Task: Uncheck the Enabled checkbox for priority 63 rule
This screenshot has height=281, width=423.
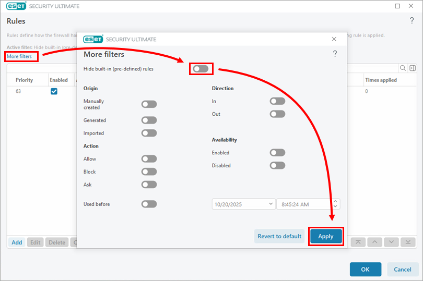Action: (x=54, y=91)
